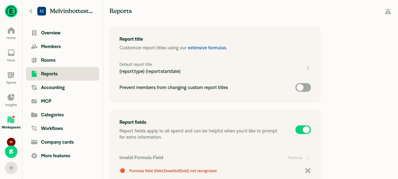Enable preventing members from changing report titles
Image resolution: width=398 pixels, height=179 pixels.
[x=303, y=87]
